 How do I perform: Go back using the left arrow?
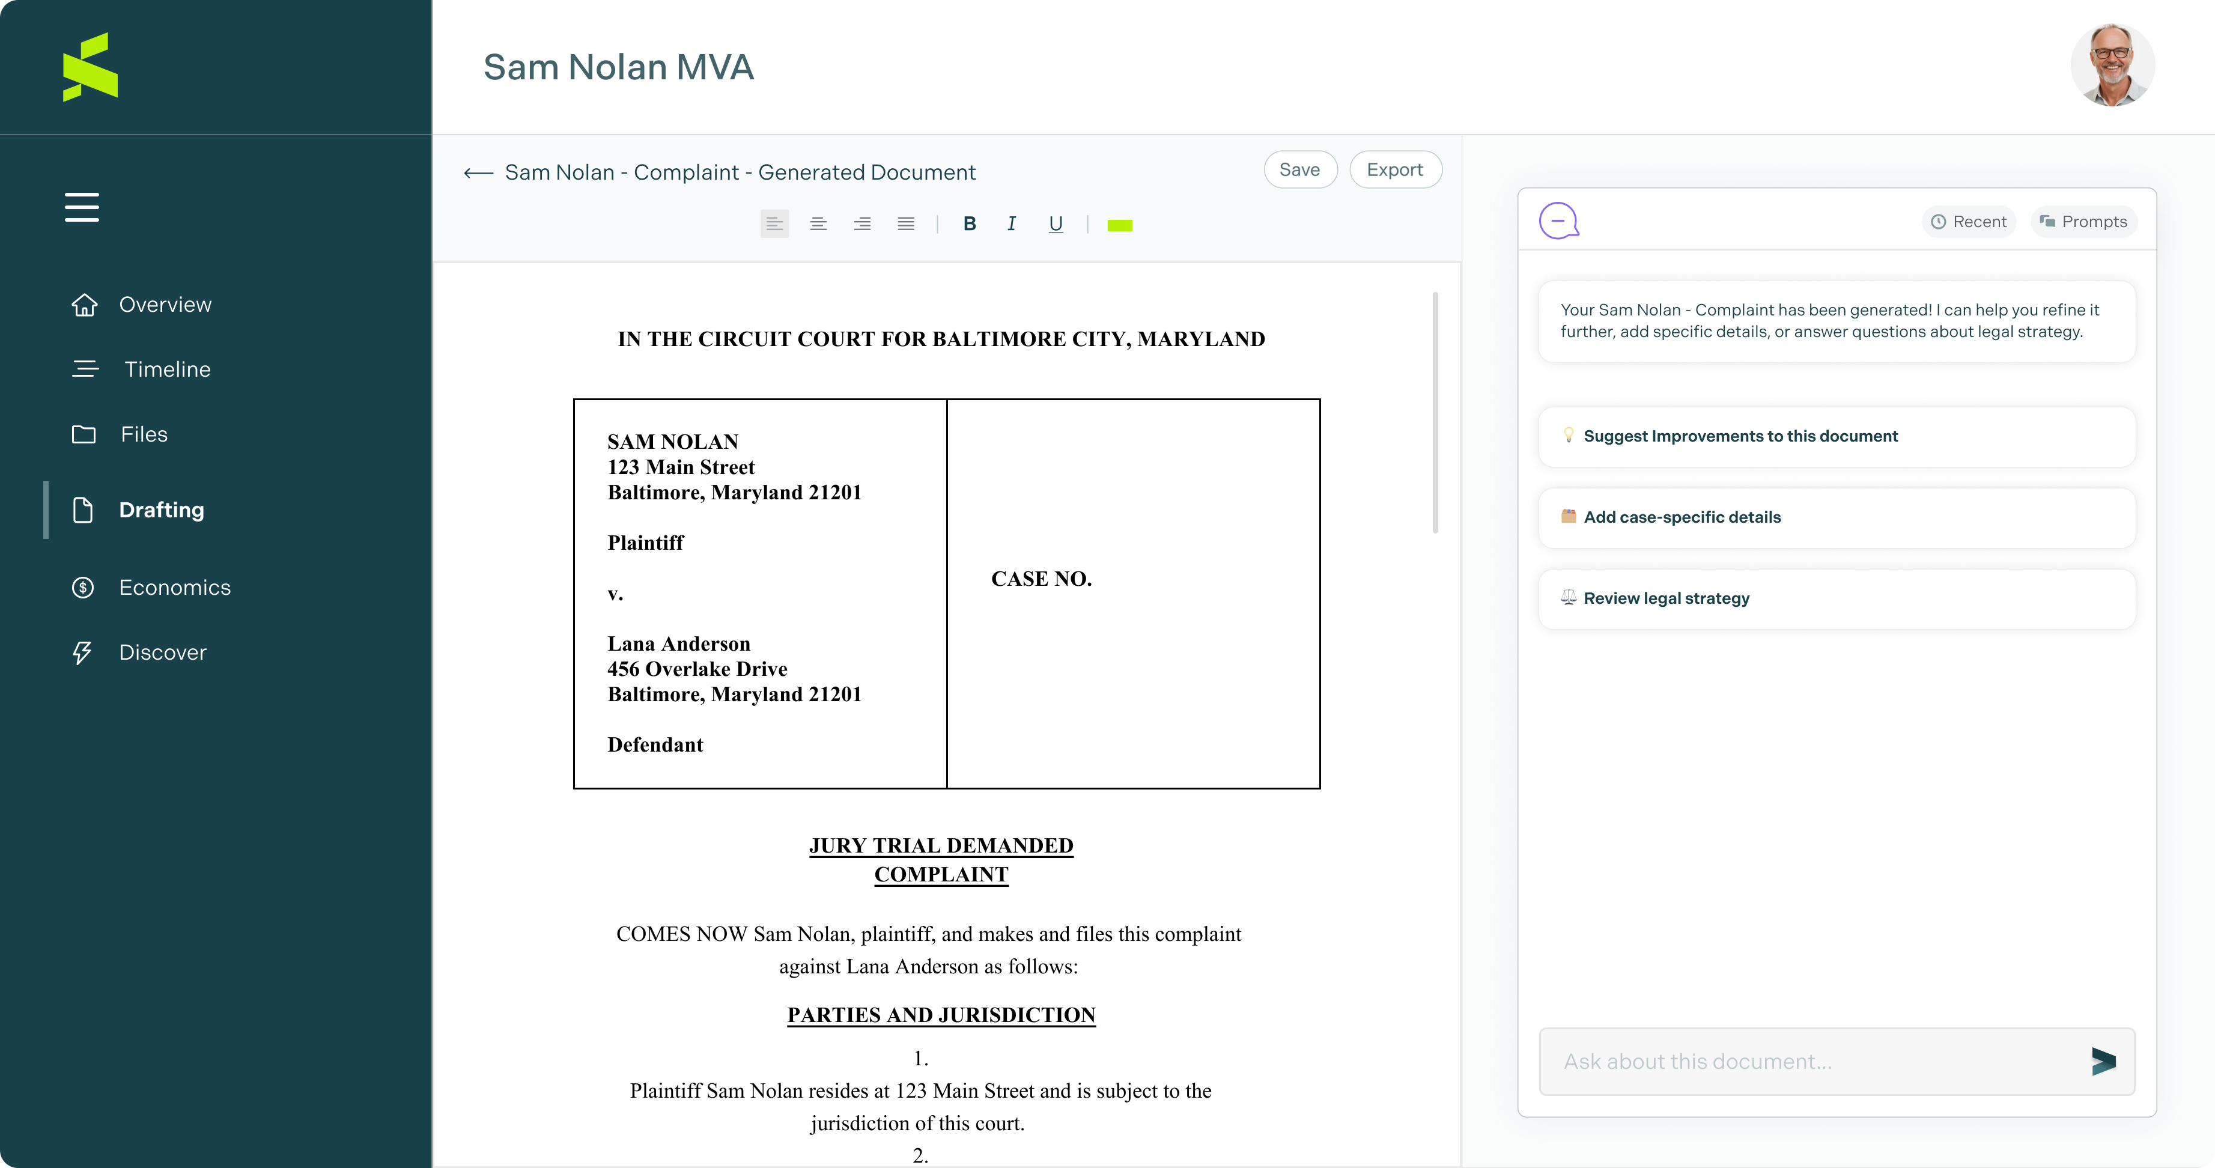tap(478, 173)
